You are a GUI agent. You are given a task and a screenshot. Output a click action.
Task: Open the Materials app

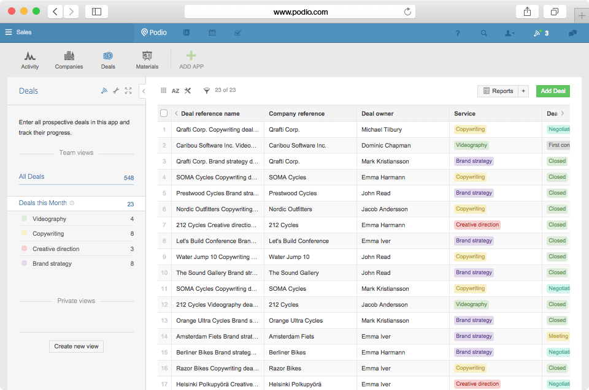point(147,59)
